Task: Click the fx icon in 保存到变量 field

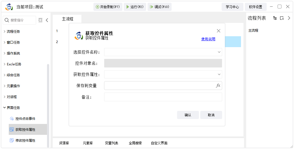Action: click(218, 86)
